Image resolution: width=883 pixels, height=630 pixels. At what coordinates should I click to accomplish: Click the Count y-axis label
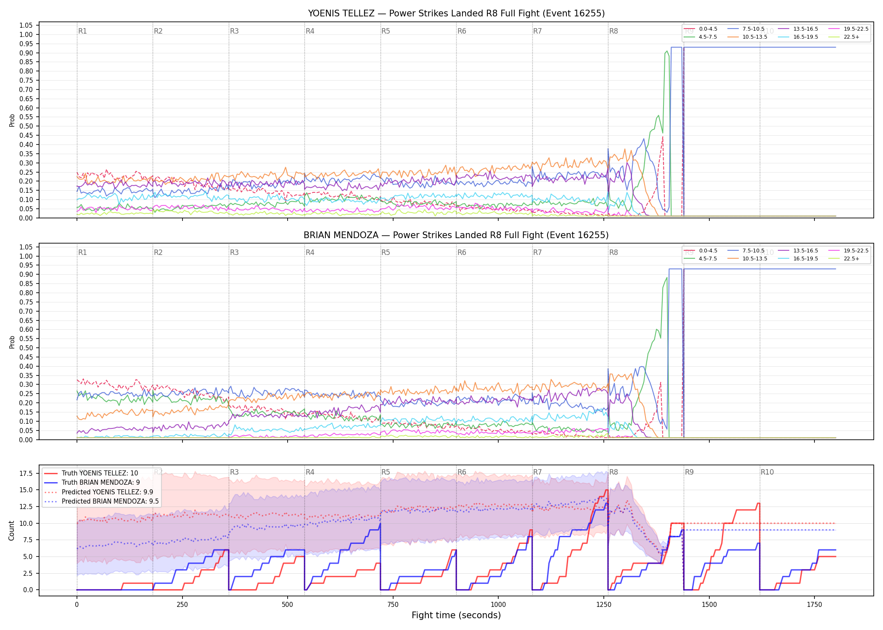pos(11,530)
